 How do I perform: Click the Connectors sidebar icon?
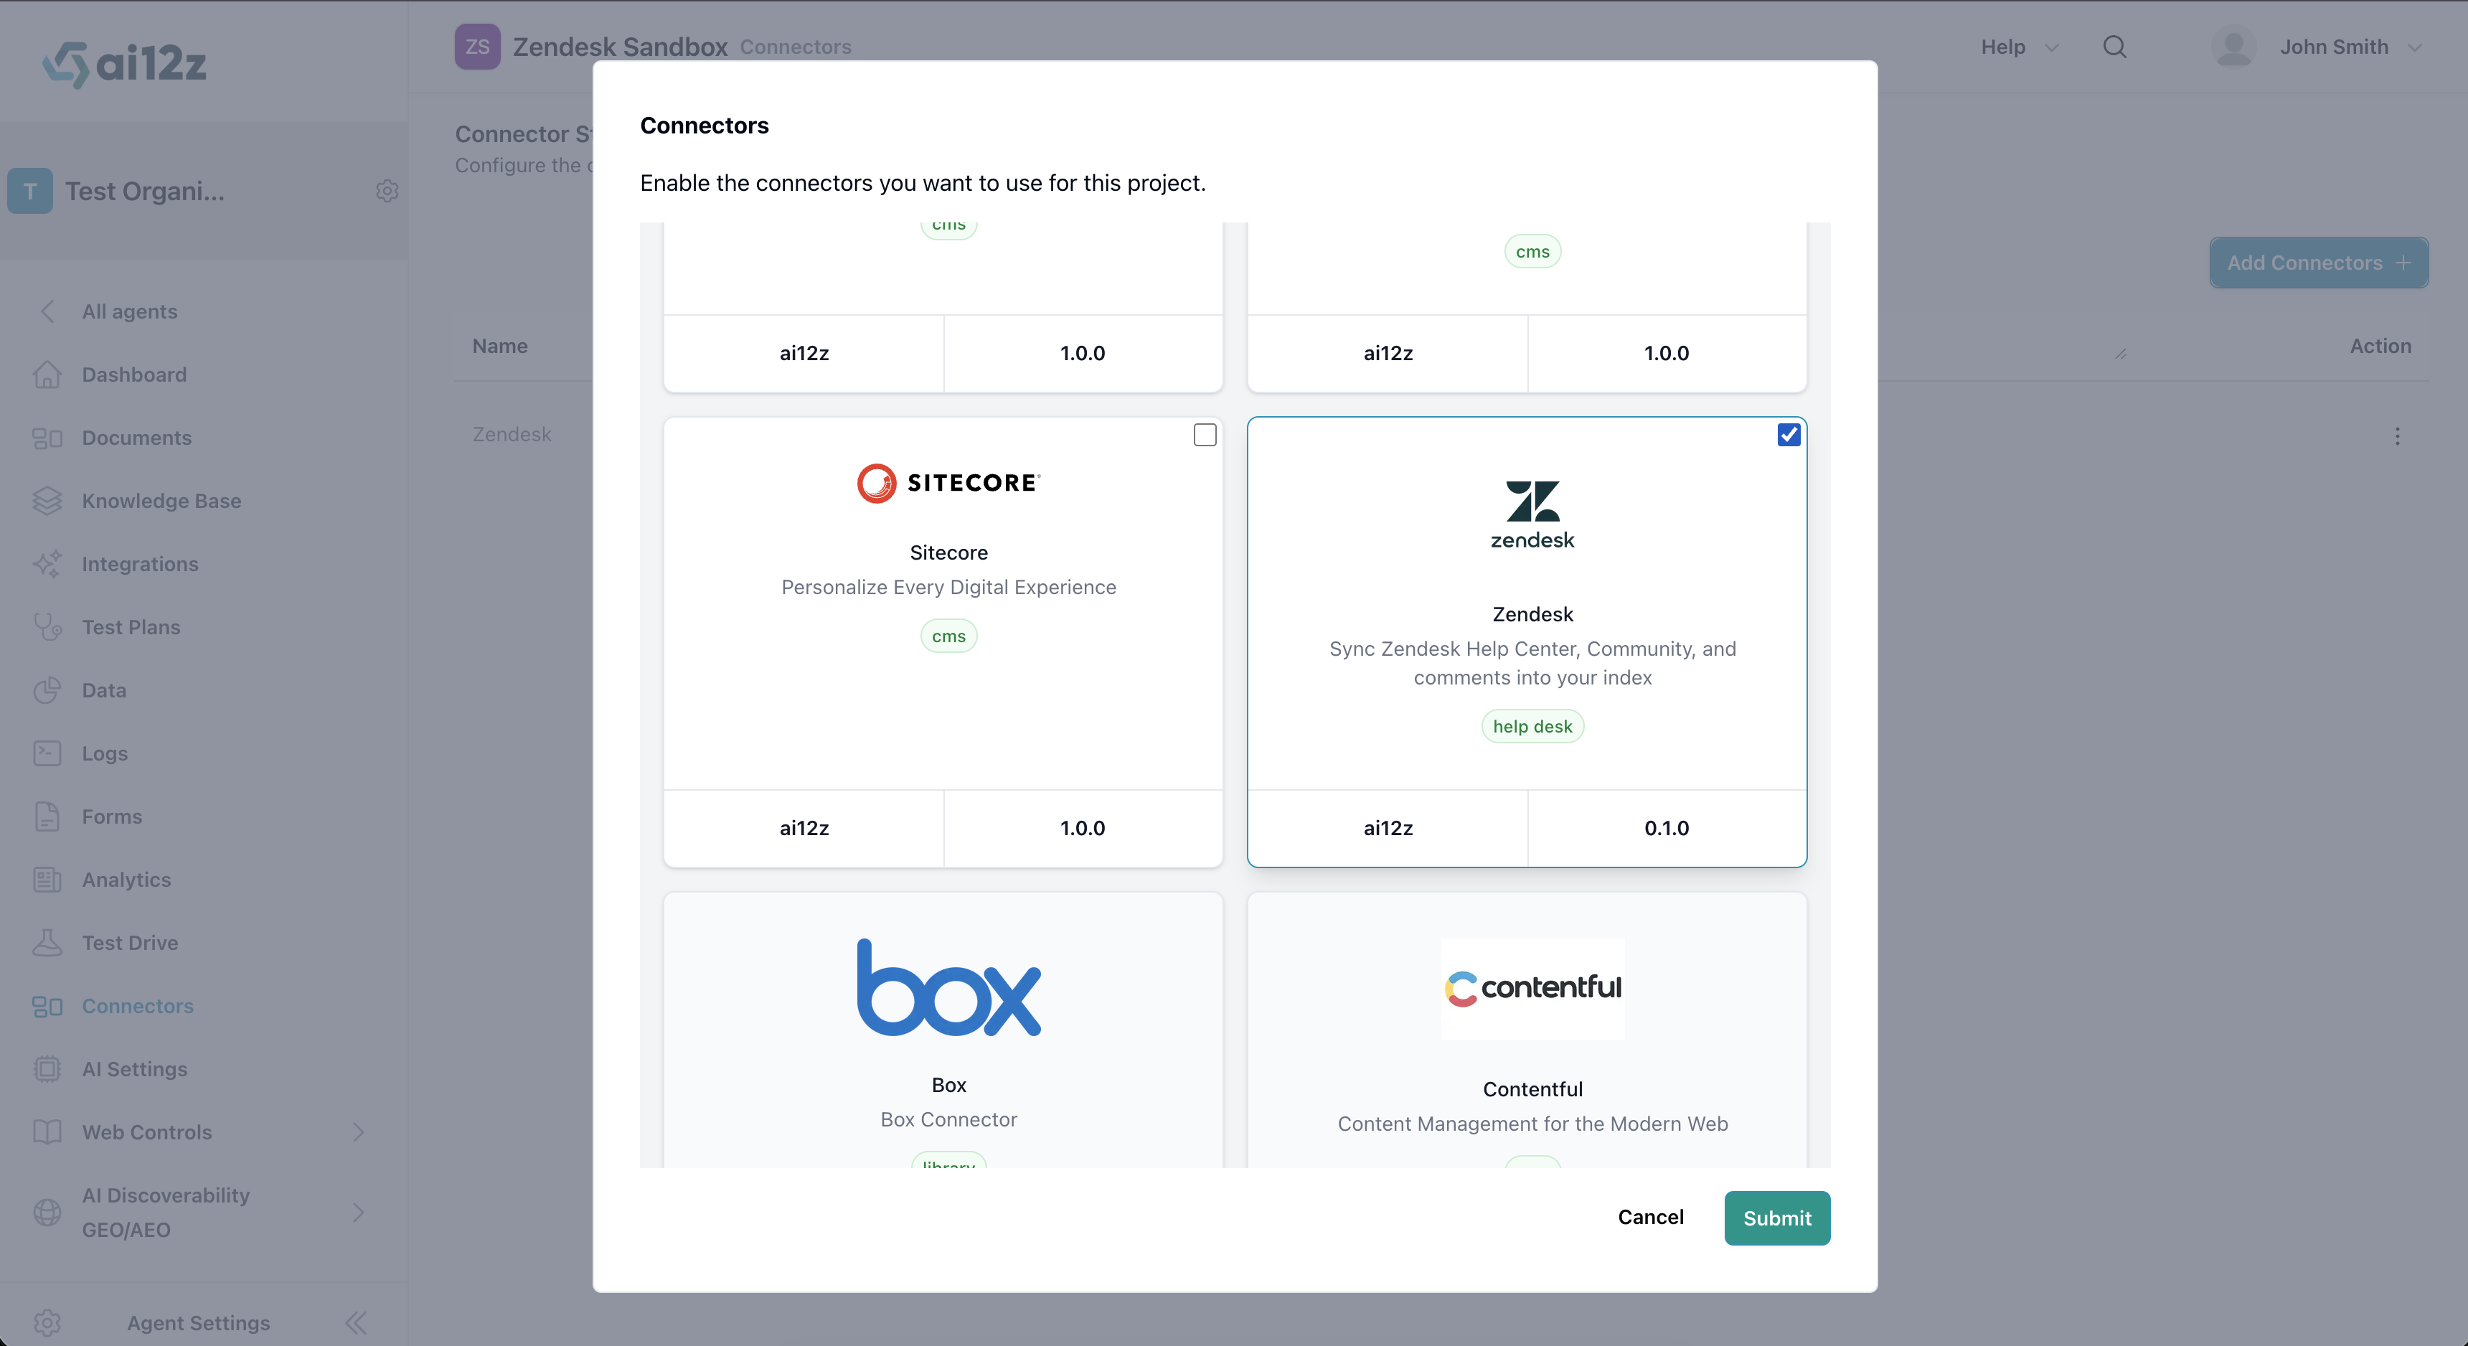47,1006
